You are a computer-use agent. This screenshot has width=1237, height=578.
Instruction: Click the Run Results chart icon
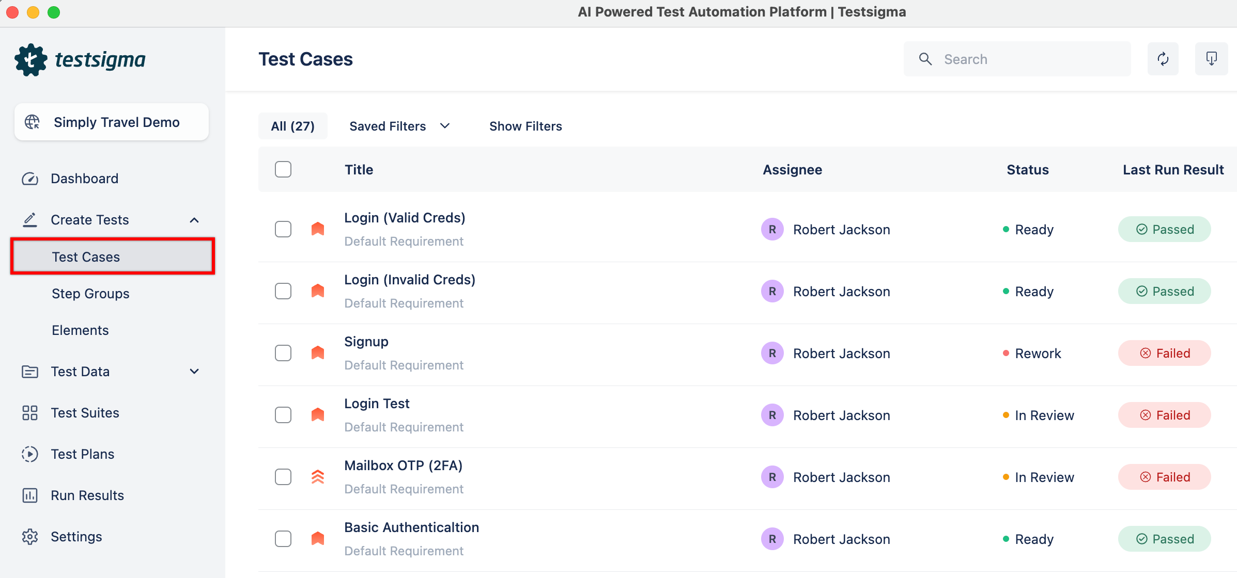point(30,495)
